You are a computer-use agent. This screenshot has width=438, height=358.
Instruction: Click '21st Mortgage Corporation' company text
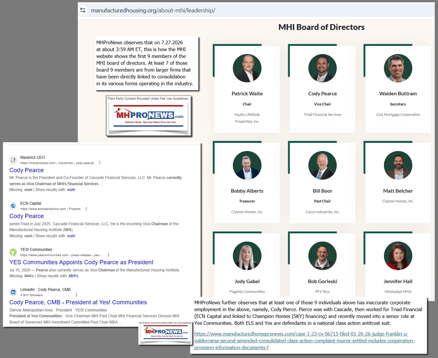398,115
